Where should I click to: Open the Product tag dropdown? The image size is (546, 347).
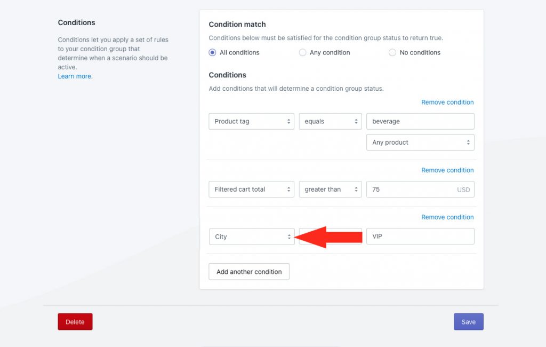[252, 121]
